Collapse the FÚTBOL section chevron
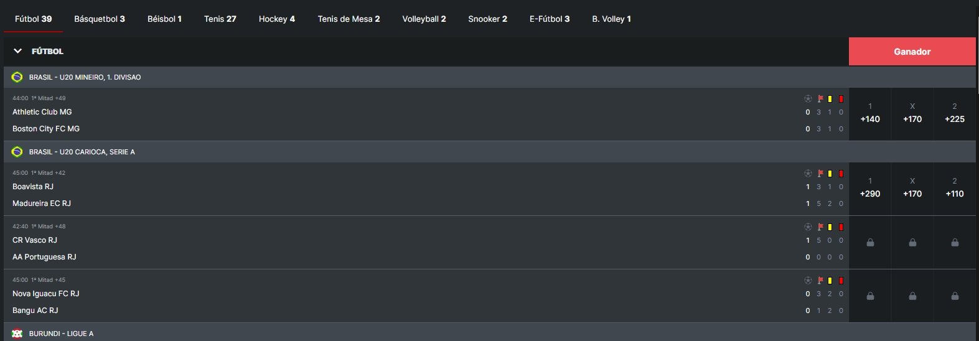 point(17,51)
